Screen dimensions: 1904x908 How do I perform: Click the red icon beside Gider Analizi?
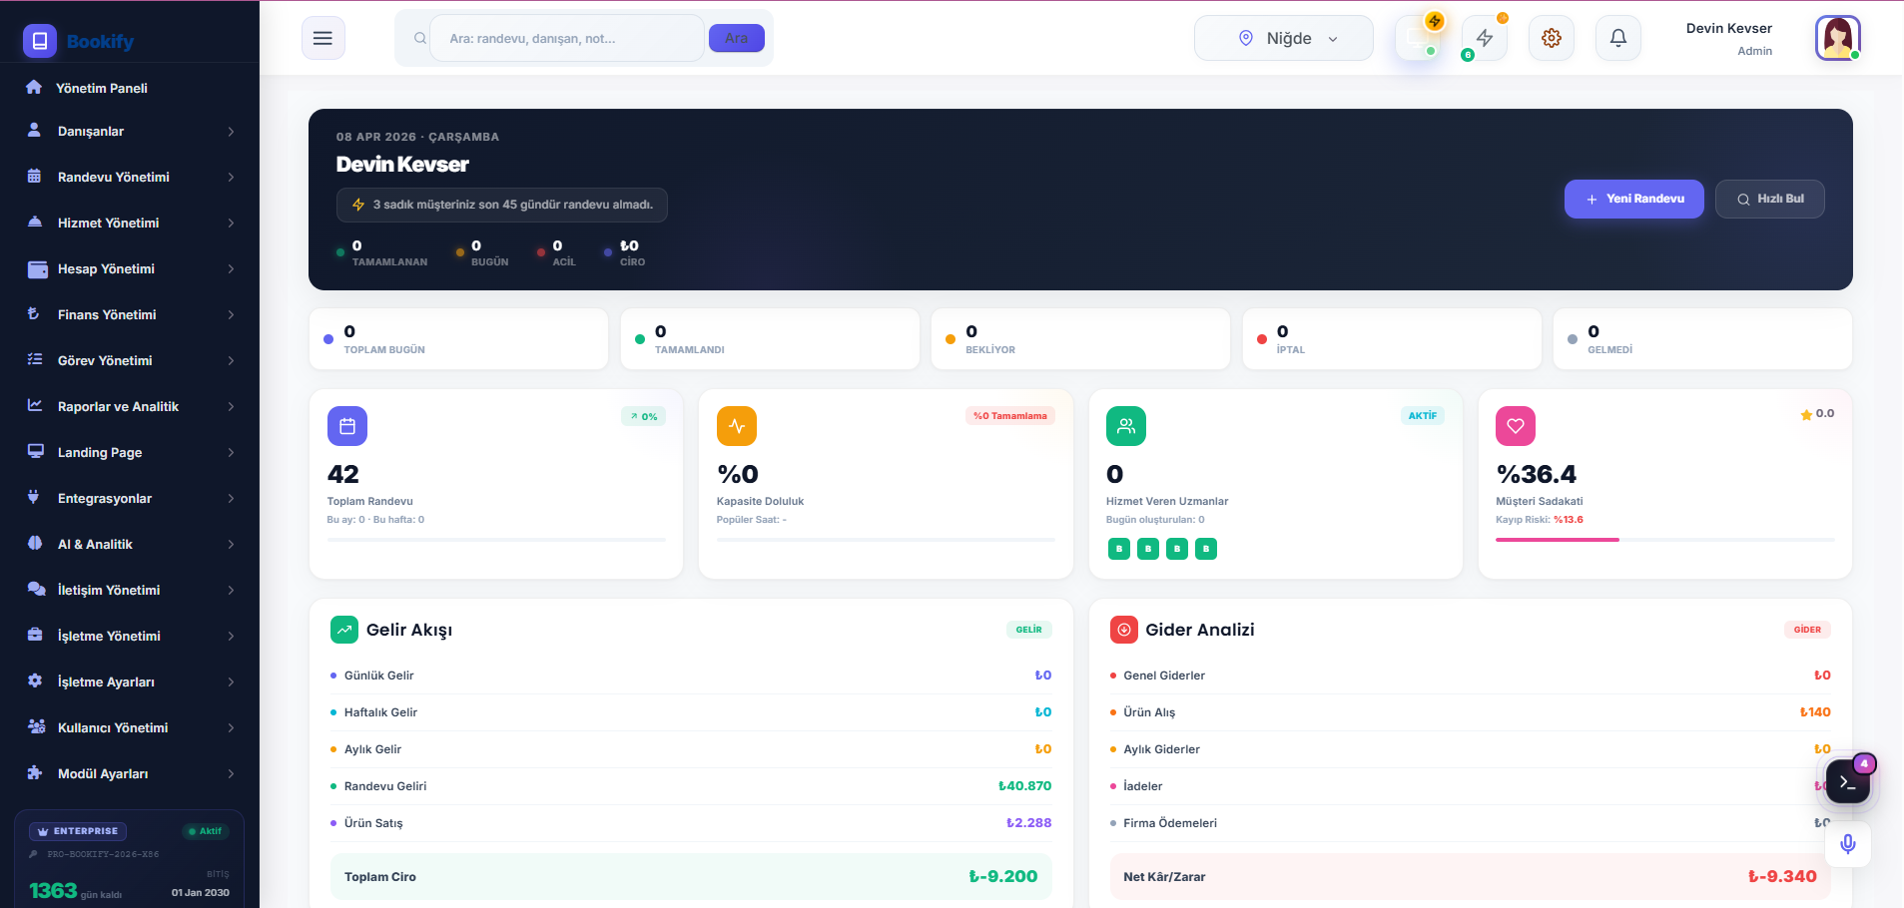pyautogui.click(x=1123, y=630)
